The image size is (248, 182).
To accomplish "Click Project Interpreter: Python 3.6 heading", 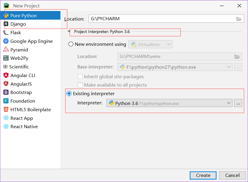I will coord(102,32).
